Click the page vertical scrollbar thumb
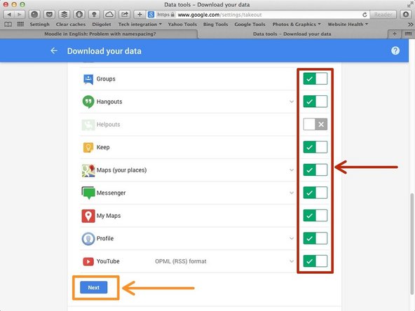Viewport: 415px width, 311px height. pos(411,243)
